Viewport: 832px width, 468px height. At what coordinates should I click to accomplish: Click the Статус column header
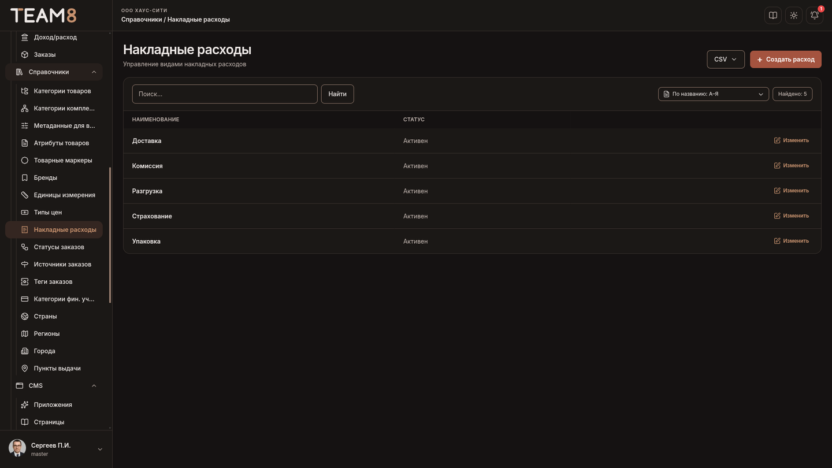(414, 120)
